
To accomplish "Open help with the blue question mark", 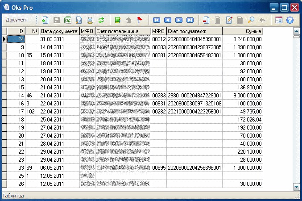I will point(290,20).
